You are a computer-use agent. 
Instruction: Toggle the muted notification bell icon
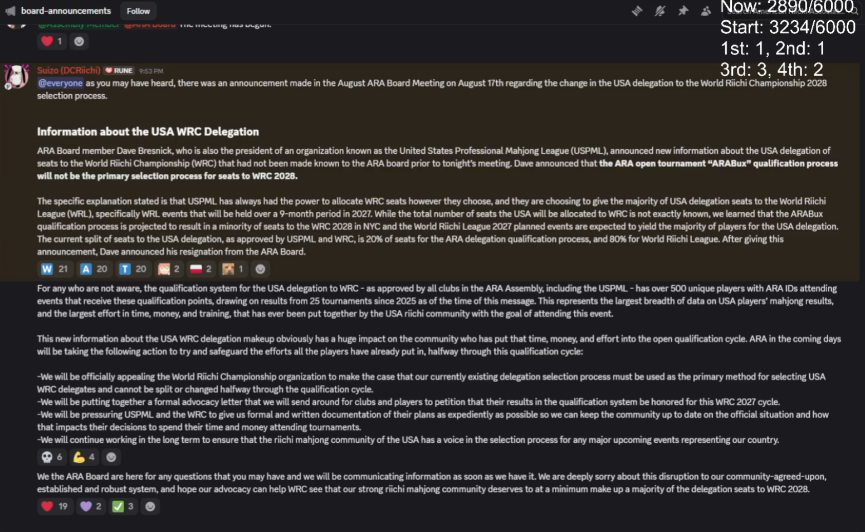coord(660,11)
